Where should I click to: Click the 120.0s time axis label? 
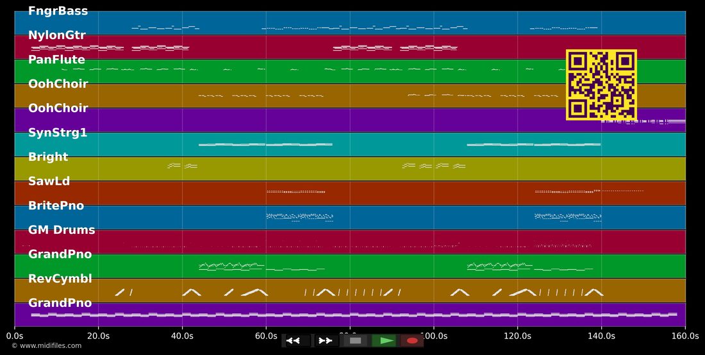click(517, 336)
